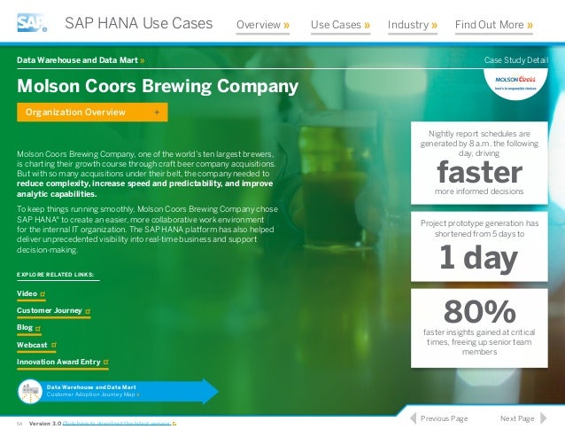The height and width of the screenshot is (437, 565).
Task: Expand the Organization Overview section
Action: [x=92, y=113]
